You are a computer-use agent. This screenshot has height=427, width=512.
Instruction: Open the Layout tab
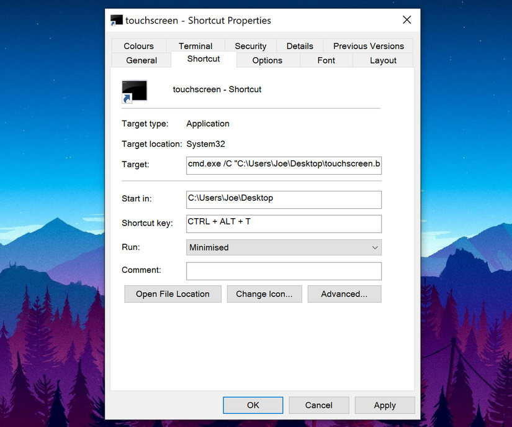coord(383,60)
